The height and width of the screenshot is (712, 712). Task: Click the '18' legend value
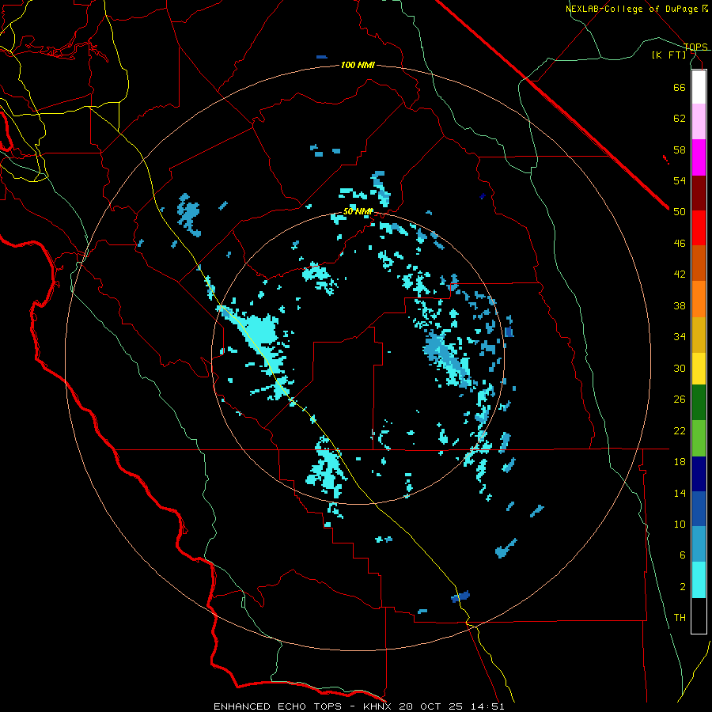pyautogui.click(x=680, y=462)
